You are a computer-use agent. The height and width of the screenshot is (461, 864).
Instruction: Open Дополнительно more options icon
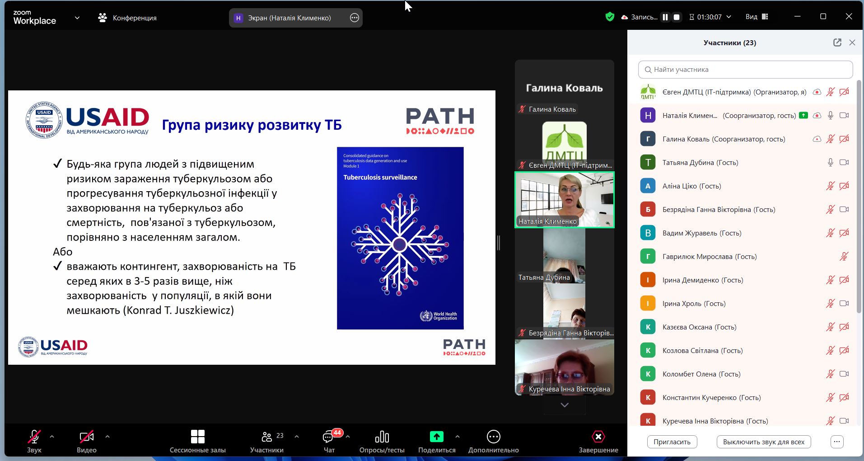[493, 437]
